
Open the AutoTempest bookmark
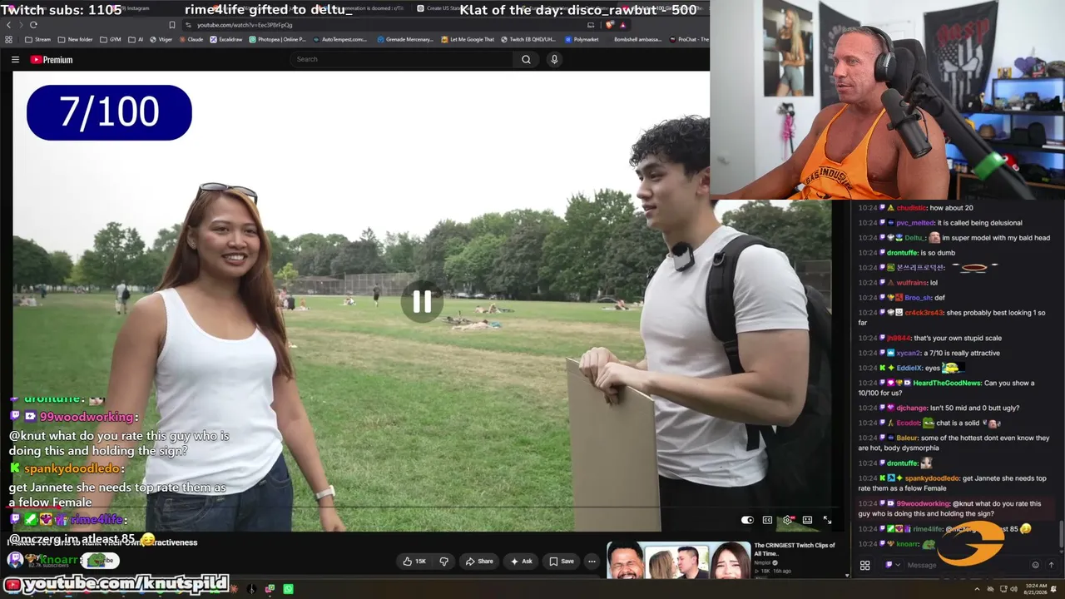[339, 39]
